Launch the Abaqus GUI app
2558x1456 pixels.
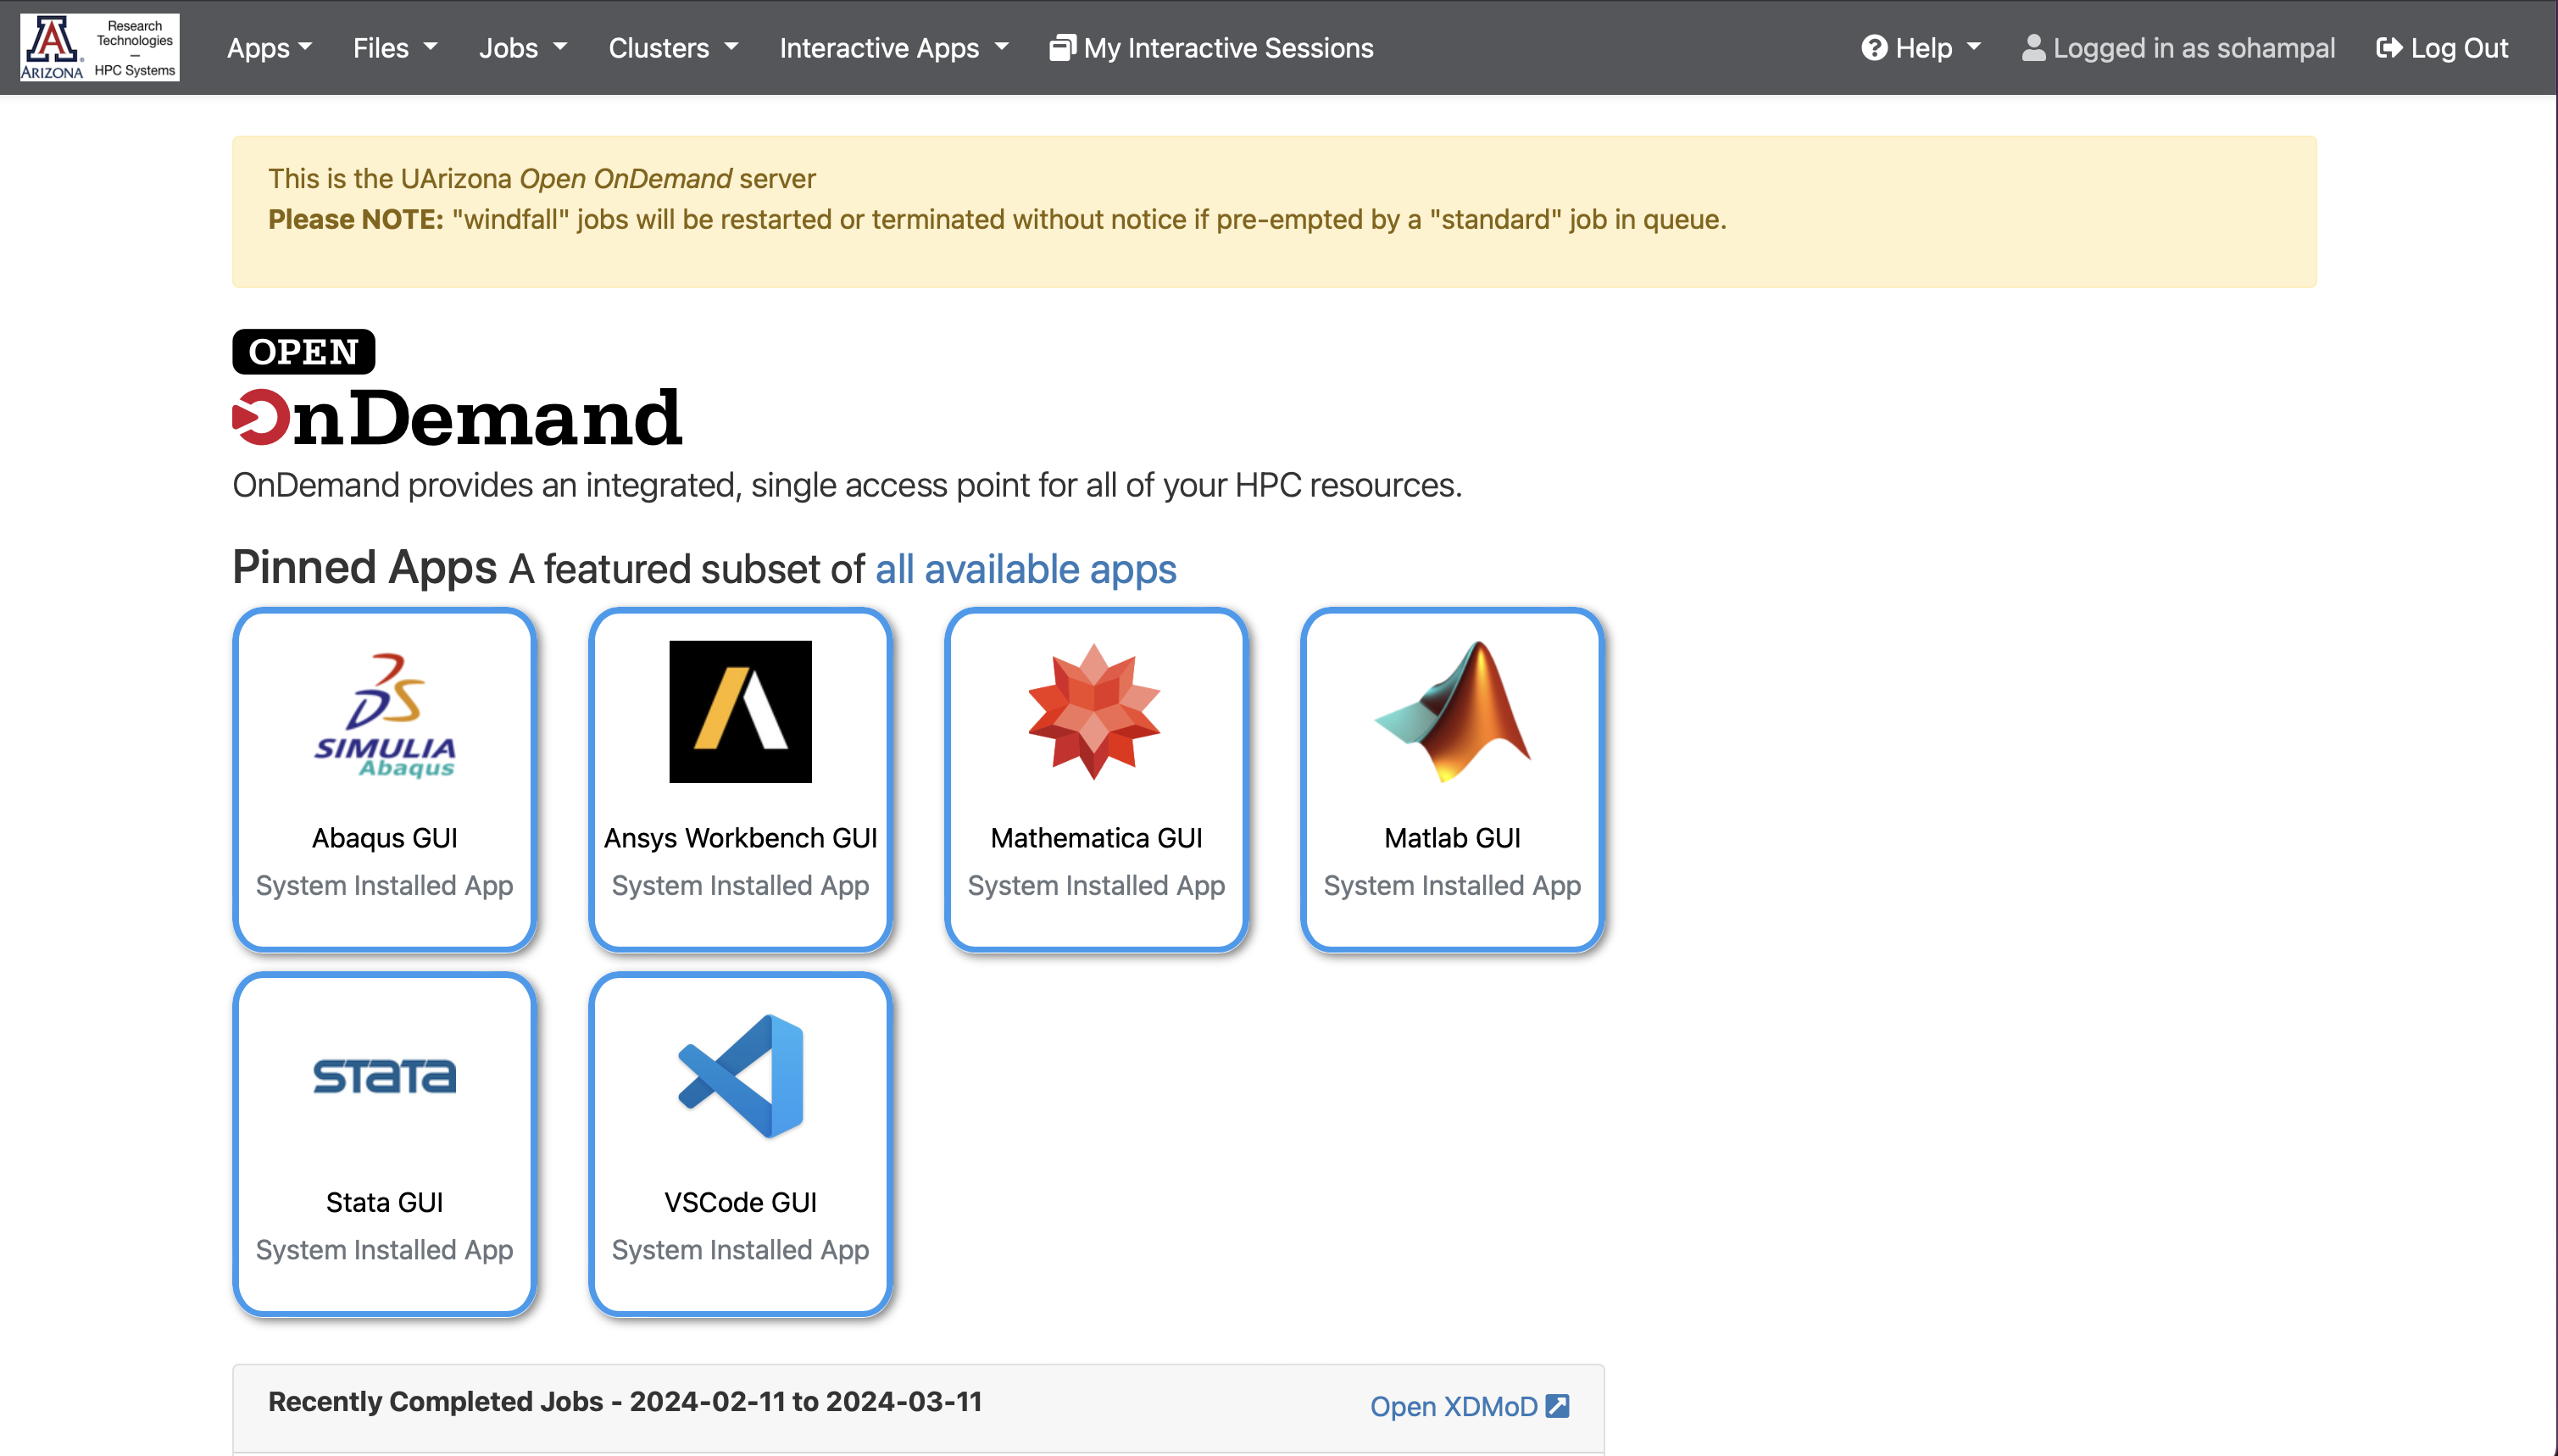coord(384,780)
